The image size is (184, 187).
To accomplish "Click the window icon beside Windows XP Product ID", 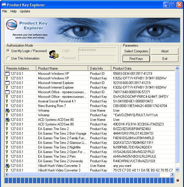I will pos(7,74).
